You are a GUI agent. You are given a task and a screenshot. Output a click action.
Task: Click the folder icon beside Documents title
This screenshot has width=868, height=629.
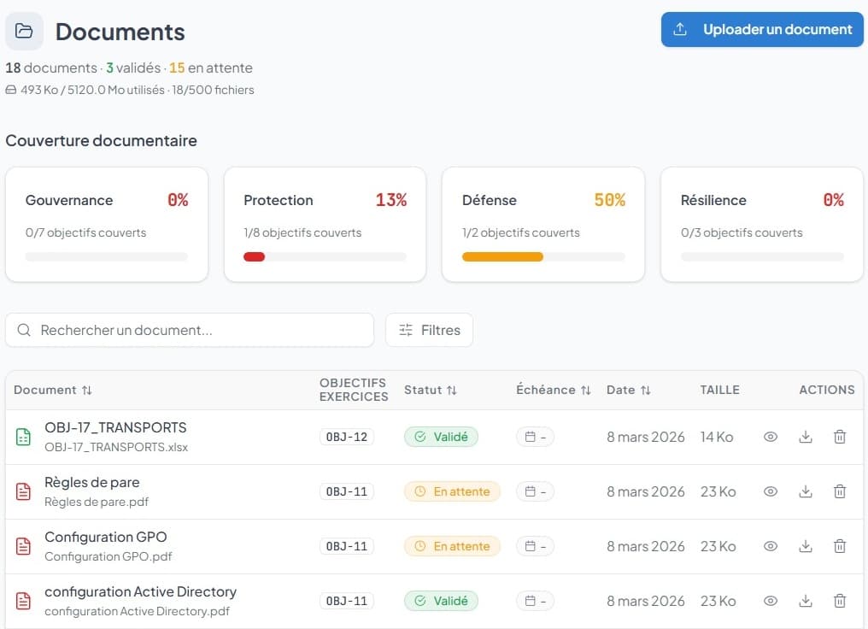click(24, 32)
